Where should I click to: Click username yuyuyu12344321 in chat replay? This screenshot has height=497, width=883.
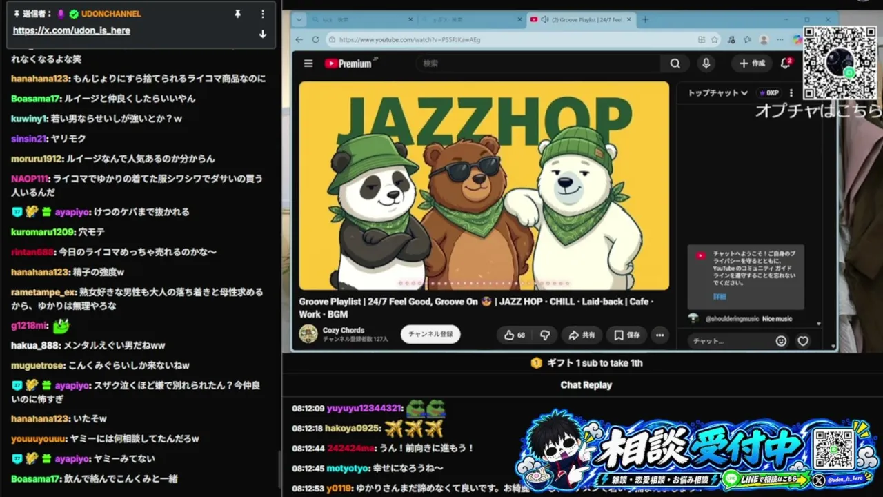[364, 409]
